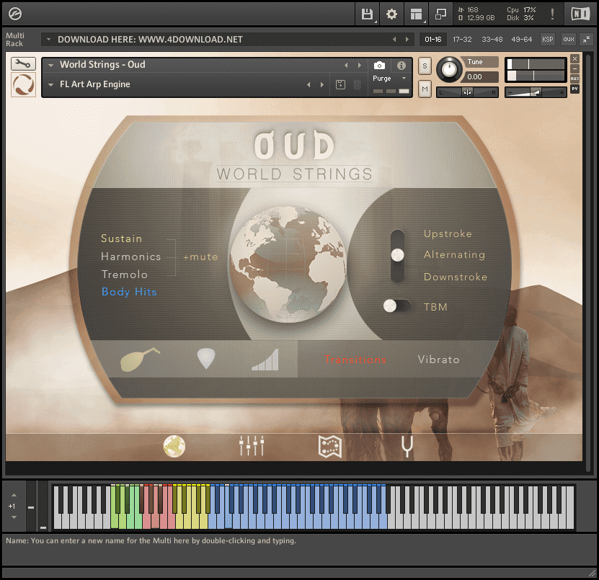Image resolution: width=599 pixels, height=580 pixels.
Task: Click the instrument pan slider
Action: 467,92
